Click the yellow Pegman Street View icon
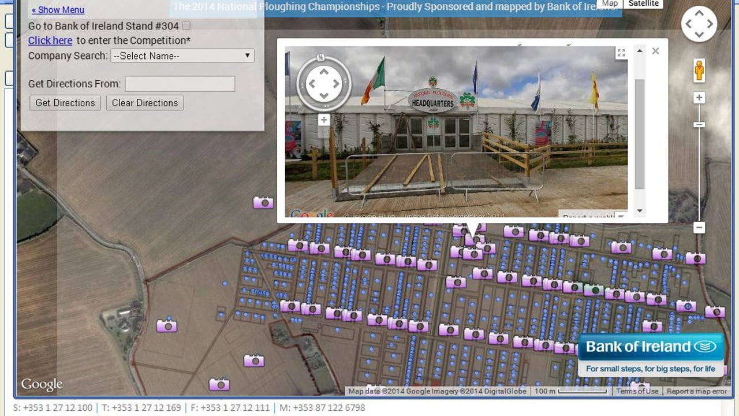Screen dimensions: 739x416 click(x=699, y=70)
